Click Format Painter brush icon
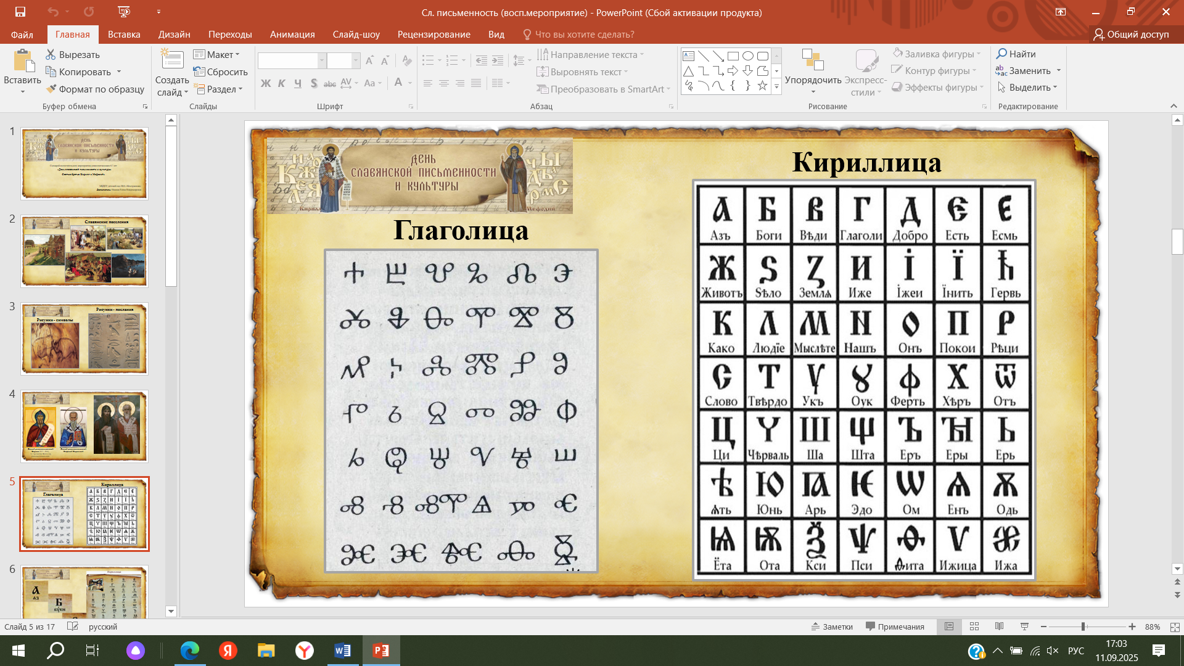Viewport: 1184px width, 666px height. (51, 89)
